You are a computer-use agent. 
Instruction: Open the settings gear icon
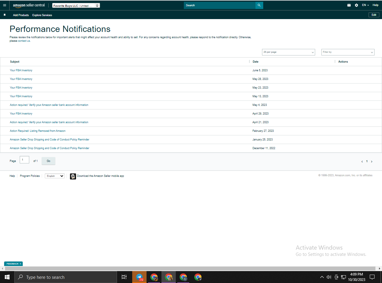pos(356,5)
